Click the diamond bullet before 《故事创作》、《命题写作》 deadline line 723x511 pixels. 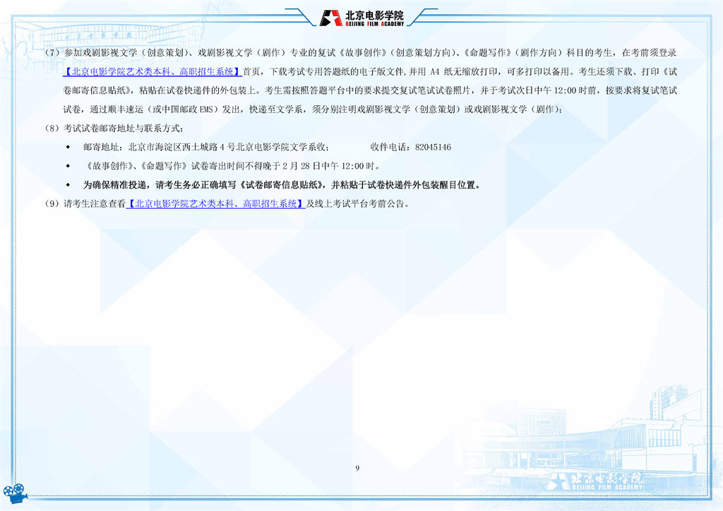pyautogui.click(x=68, y=167)
